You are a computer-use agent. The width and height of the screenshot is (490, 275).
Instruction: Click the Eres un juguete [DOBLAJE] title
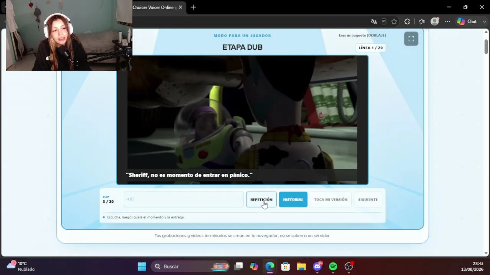pos(362,36)
